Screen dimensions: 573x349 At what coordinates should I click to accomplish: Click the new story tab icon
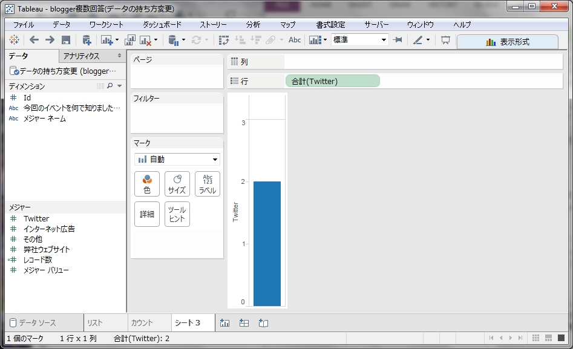coord(263,323)
